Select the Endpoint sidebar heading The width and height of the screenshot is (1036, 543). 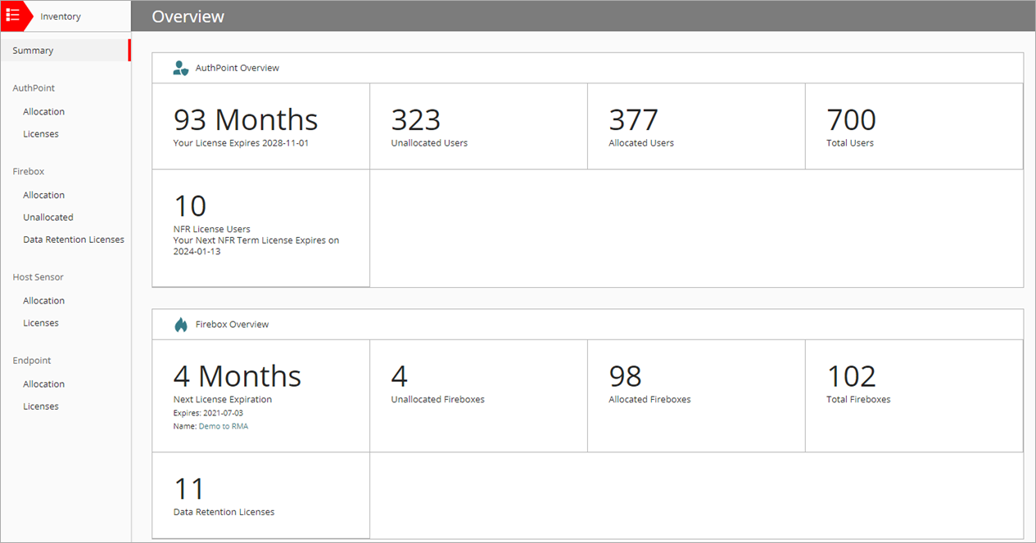pyautogui.click(x=32, y=361)
